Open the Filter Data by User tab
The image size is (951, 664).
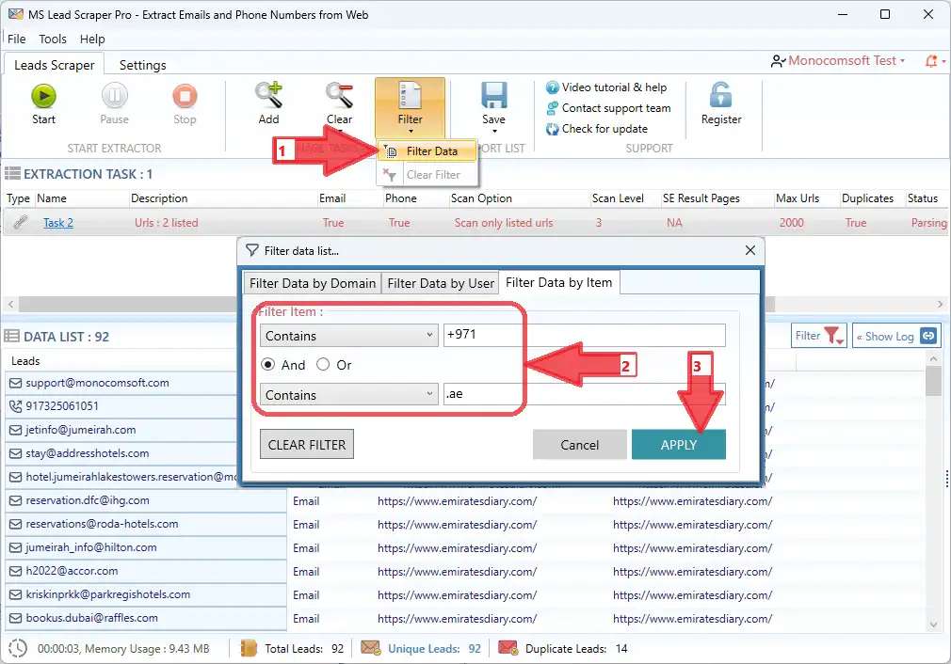pyautogui.click(x=441, y=283)
